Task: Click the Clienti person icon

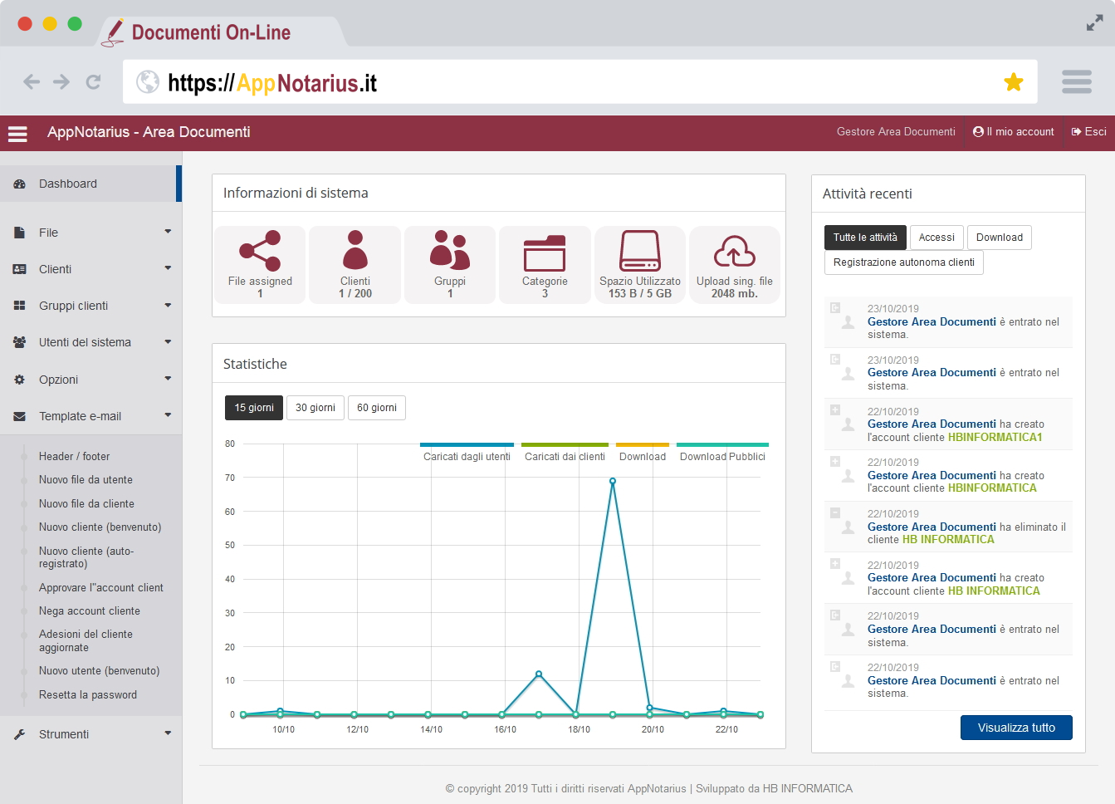Action: pos(355,250)
